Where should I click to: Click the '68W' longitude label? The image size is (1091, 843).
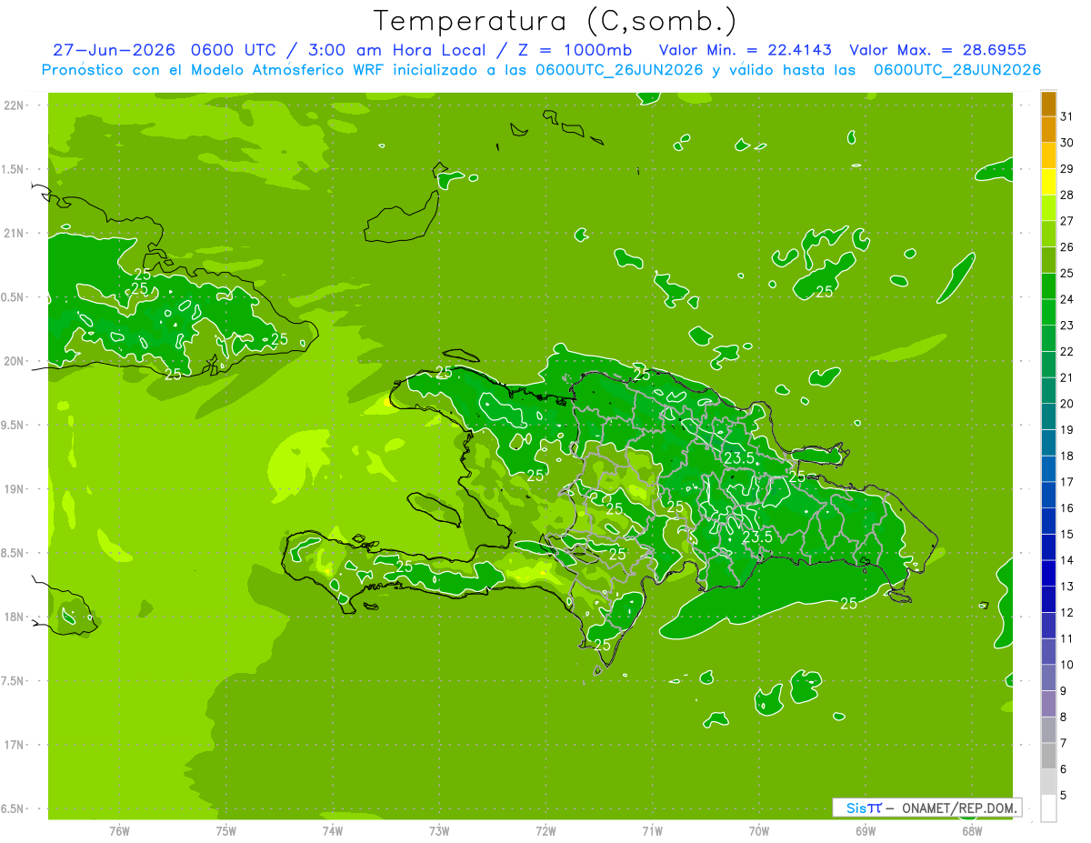[972, 830]
